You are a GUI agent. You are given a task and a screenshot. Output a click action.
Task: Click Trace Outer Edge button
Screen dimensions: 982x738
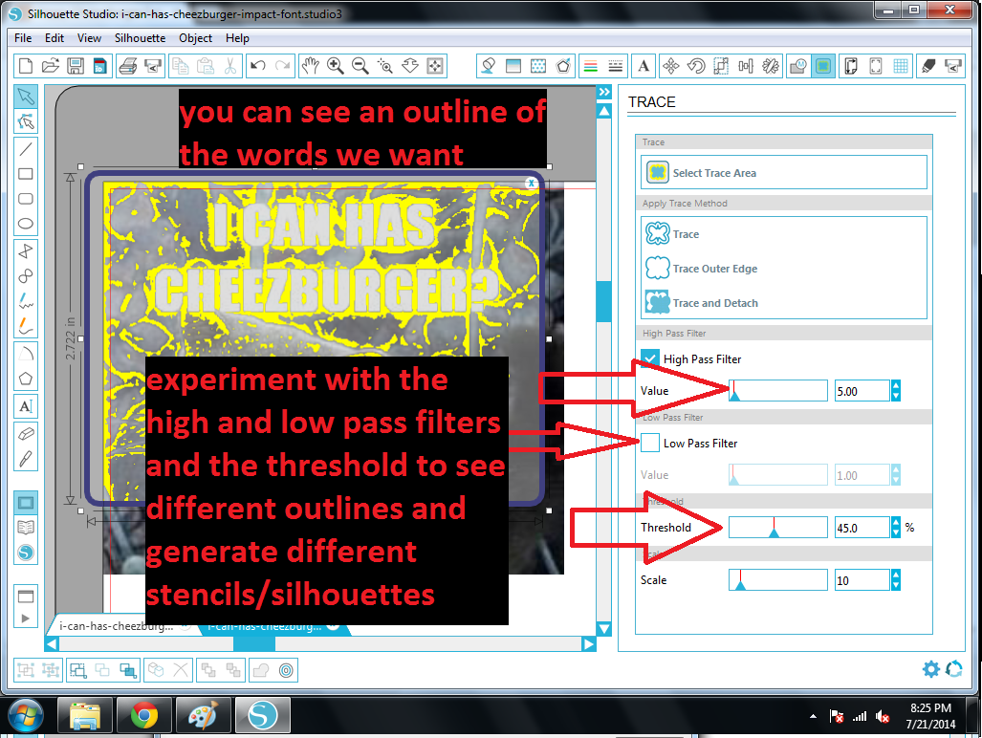tap(702, 269)
